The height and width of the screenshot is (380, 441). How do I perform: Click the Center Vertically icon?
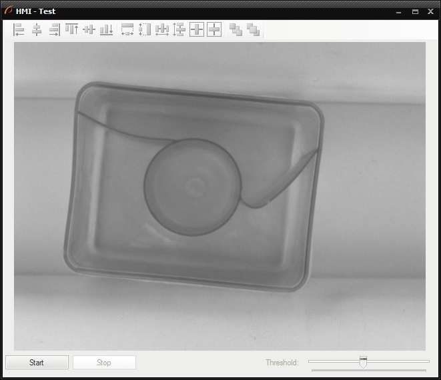[214, 29]
